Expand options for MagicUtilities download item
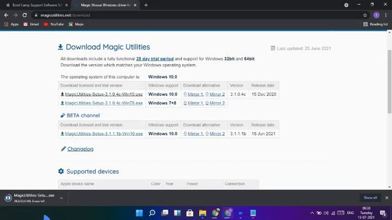This screenshot has height=220, width=392. click(61, 198)
